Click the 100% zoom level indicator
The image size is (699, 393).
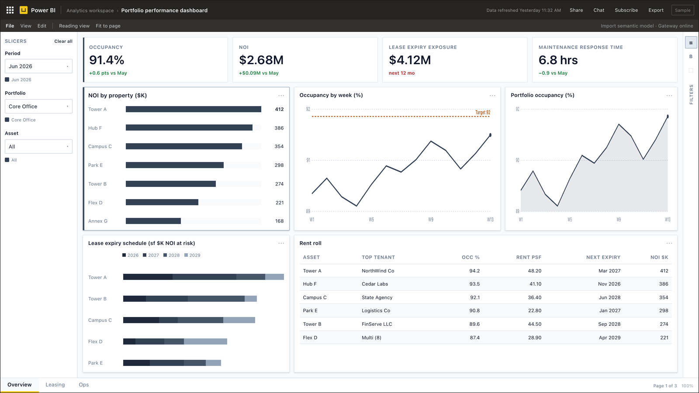[x=687, y=386]
